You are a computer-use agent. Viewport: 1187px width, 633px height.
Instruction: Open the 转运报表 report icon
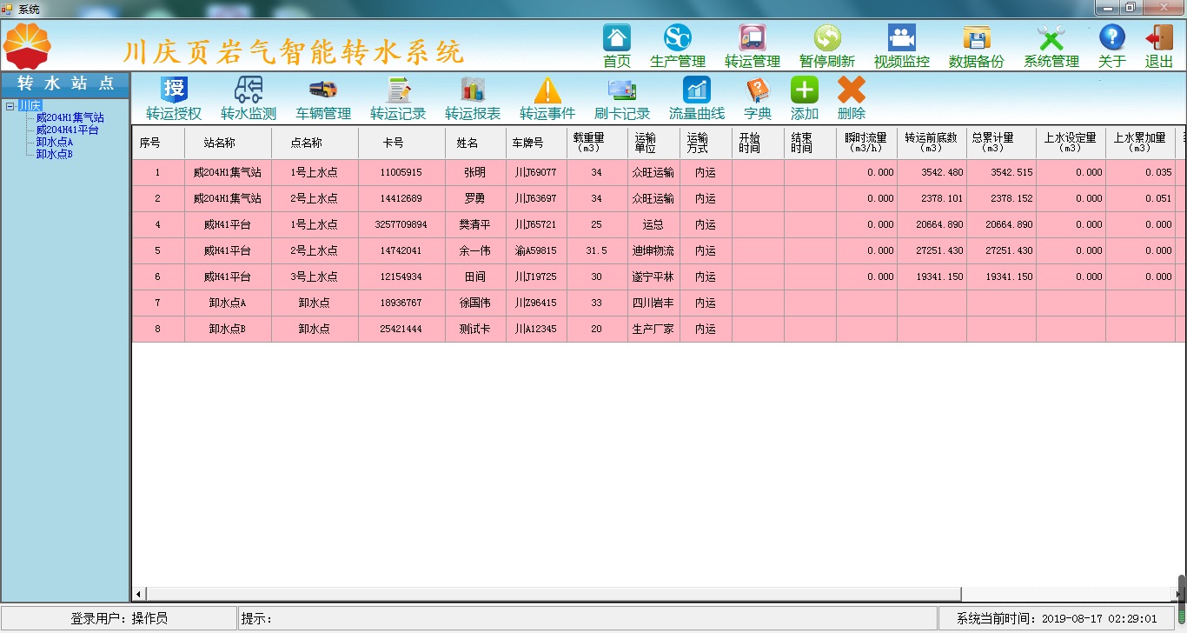click(473, 90)
